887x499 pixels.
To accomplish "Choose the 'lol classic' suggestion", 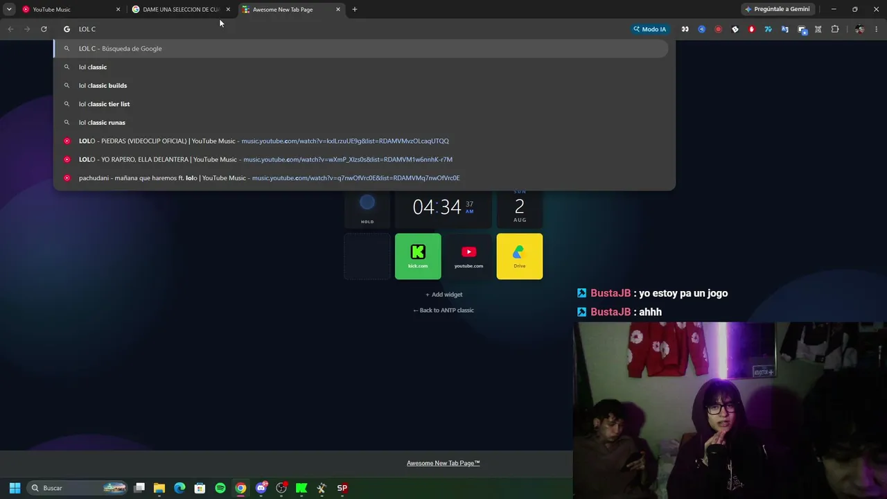I will coord(361,67).
